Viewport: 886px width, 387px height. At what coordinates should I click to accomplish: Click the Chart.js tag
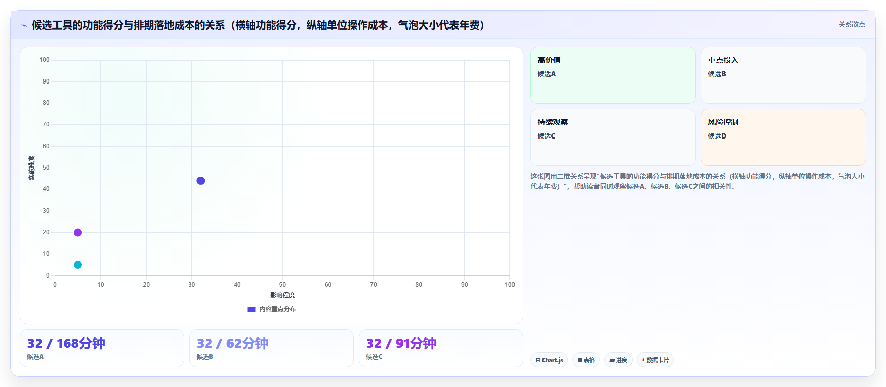(549, 360)
